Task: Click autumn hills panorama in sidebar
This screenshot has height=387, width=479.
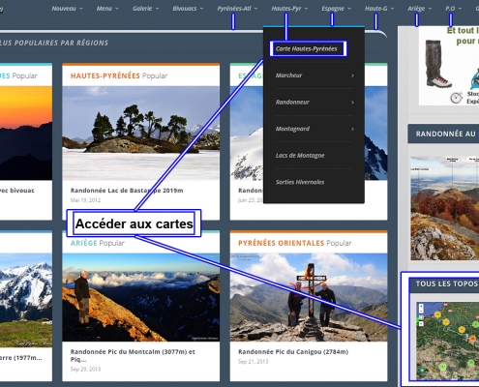Action: pos(444,208)
